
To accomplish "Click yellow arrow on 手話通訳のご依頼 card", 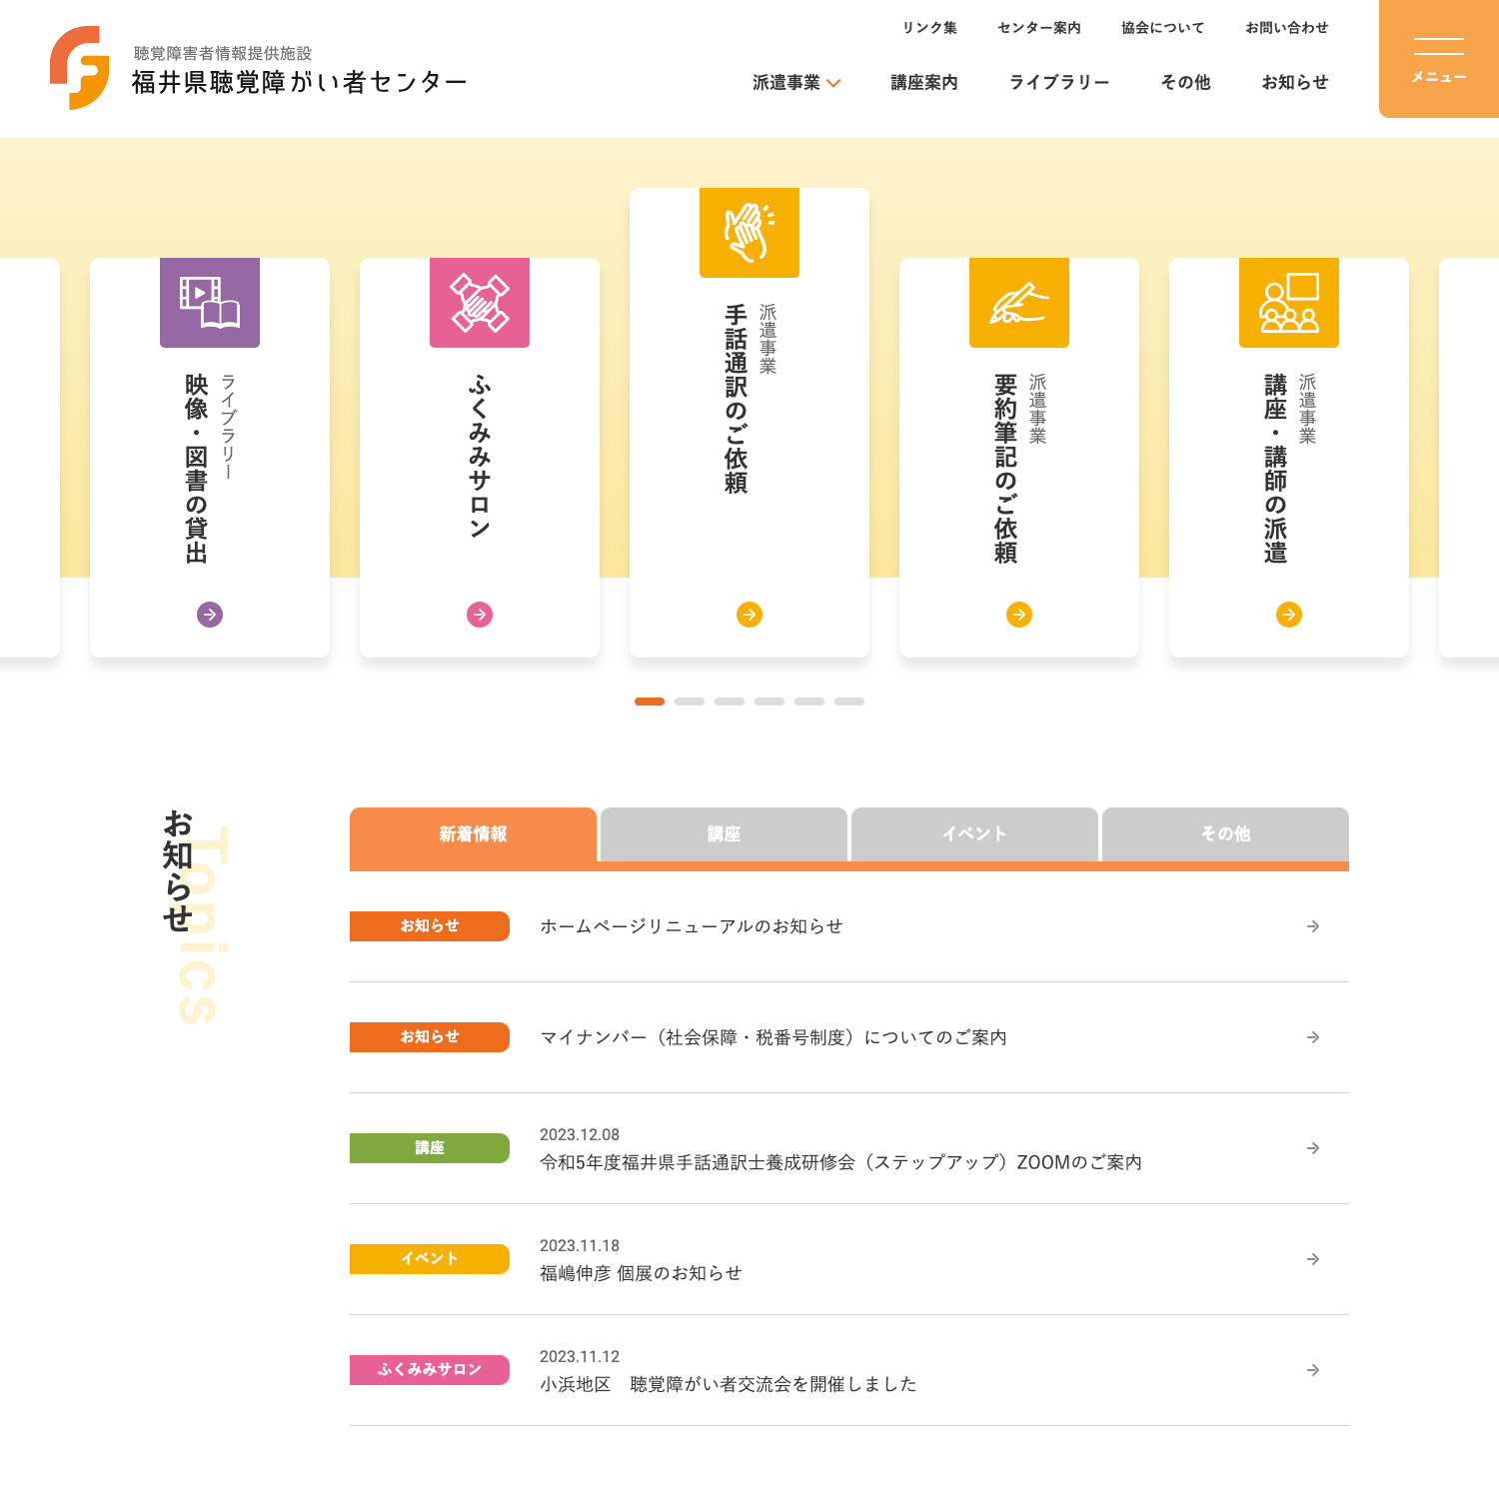I will pyautogui.click(x=749, y=615).
